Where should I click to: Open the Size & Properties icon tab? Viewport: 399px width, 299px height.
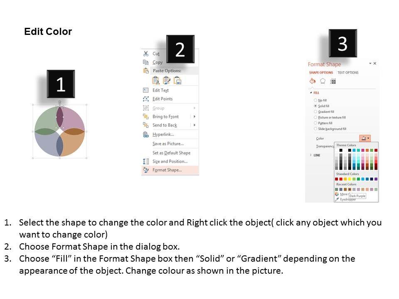pos(332,81)
